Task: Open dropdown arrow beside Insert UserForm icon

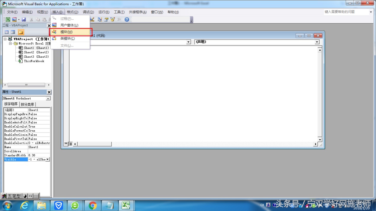Action: [19, 20]
